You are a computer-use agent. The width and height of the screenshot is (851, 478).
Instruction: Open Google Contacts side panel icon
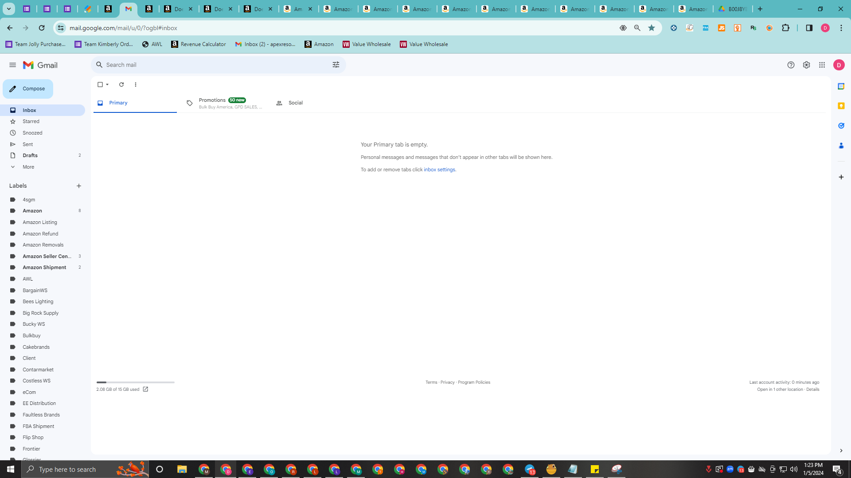pyautogui.click(x=841, y=146)
